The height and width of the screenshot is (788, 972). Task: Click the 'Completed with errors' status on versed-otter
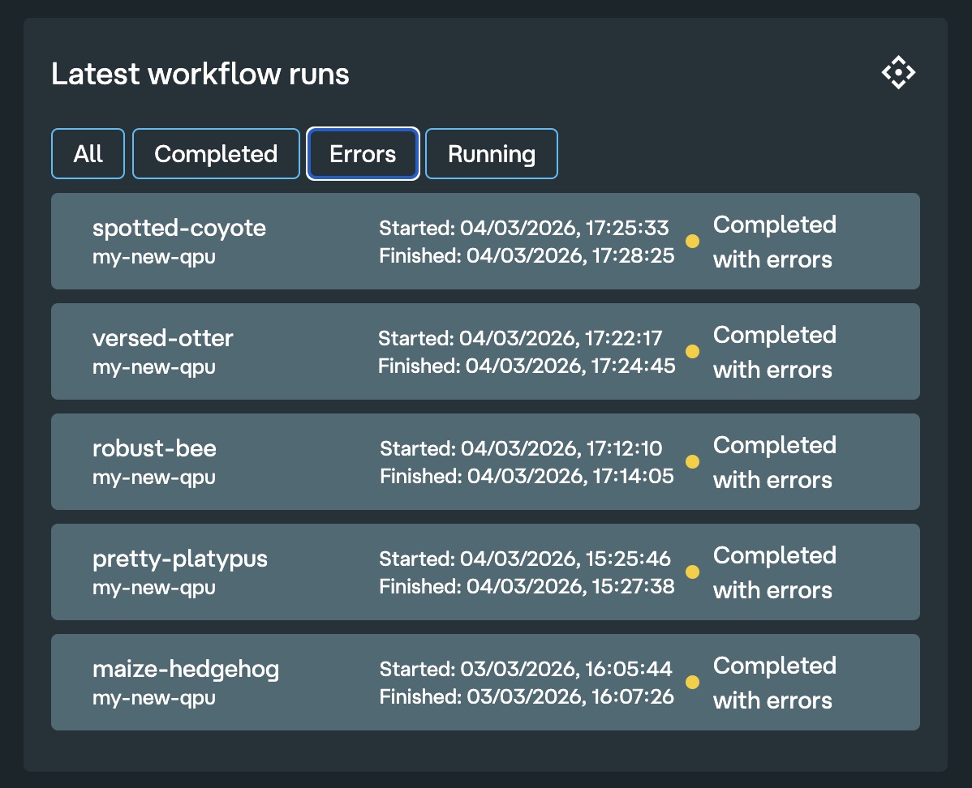tap(774, 352)
